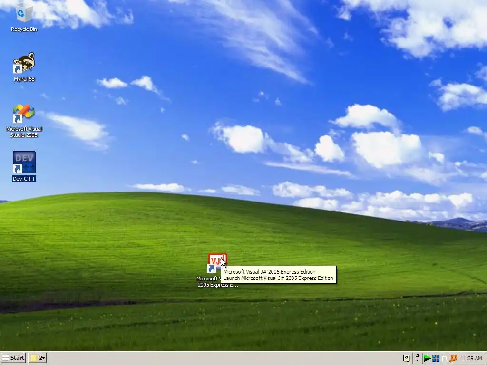Select the Visual J# 2005 Express shortcut icon
This screenshot has height=365, width=487.
217,263
